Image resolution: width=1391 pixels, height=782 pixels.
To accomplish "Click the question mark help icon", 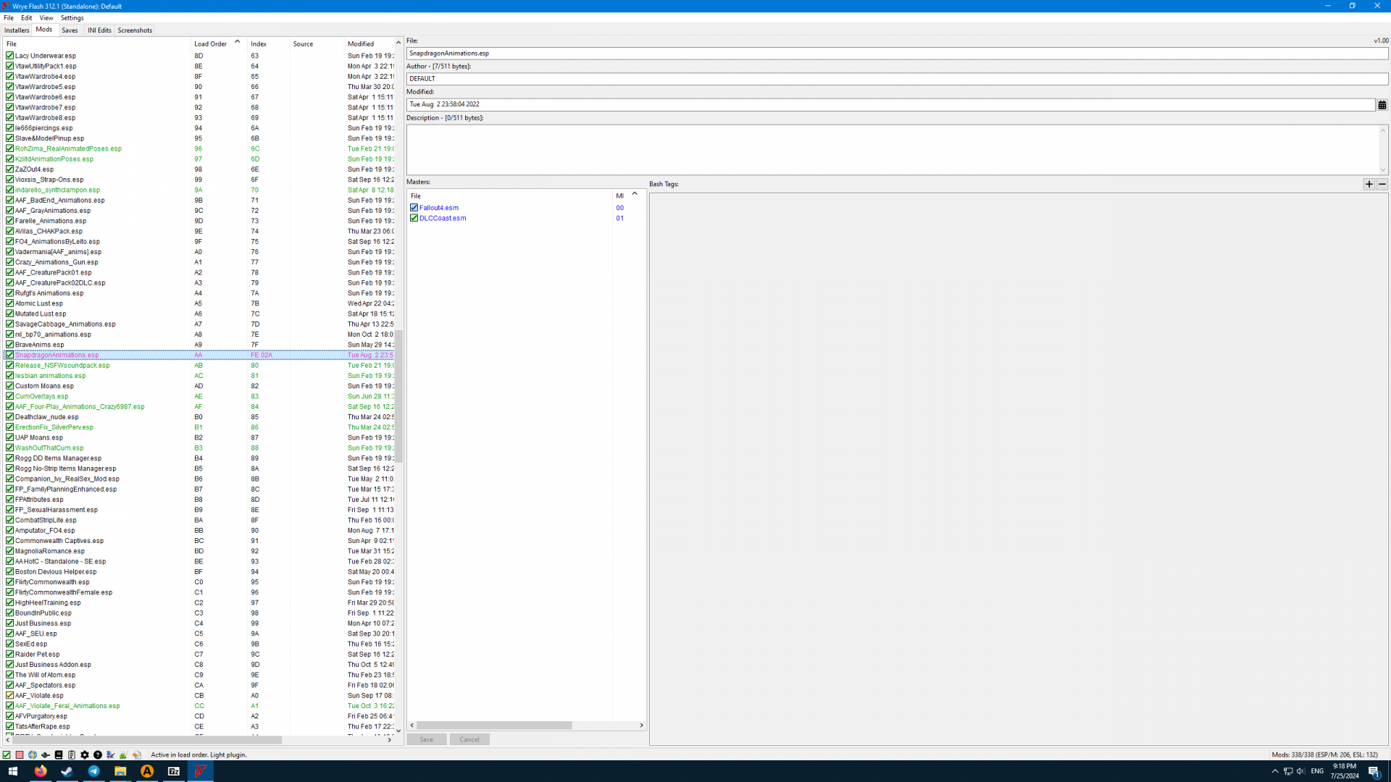I will pos(98,754).
